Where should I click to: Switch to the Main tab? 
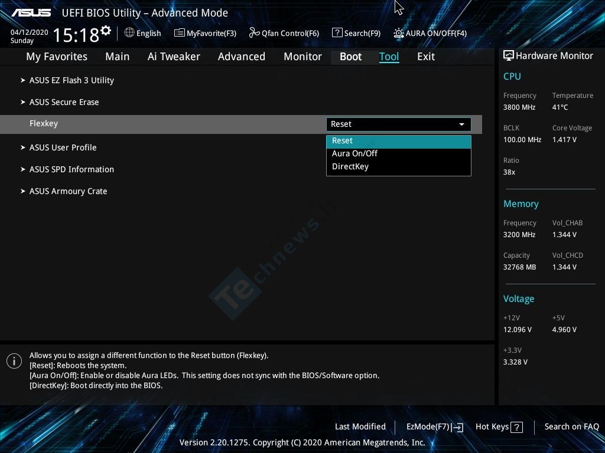pos(118,57)
